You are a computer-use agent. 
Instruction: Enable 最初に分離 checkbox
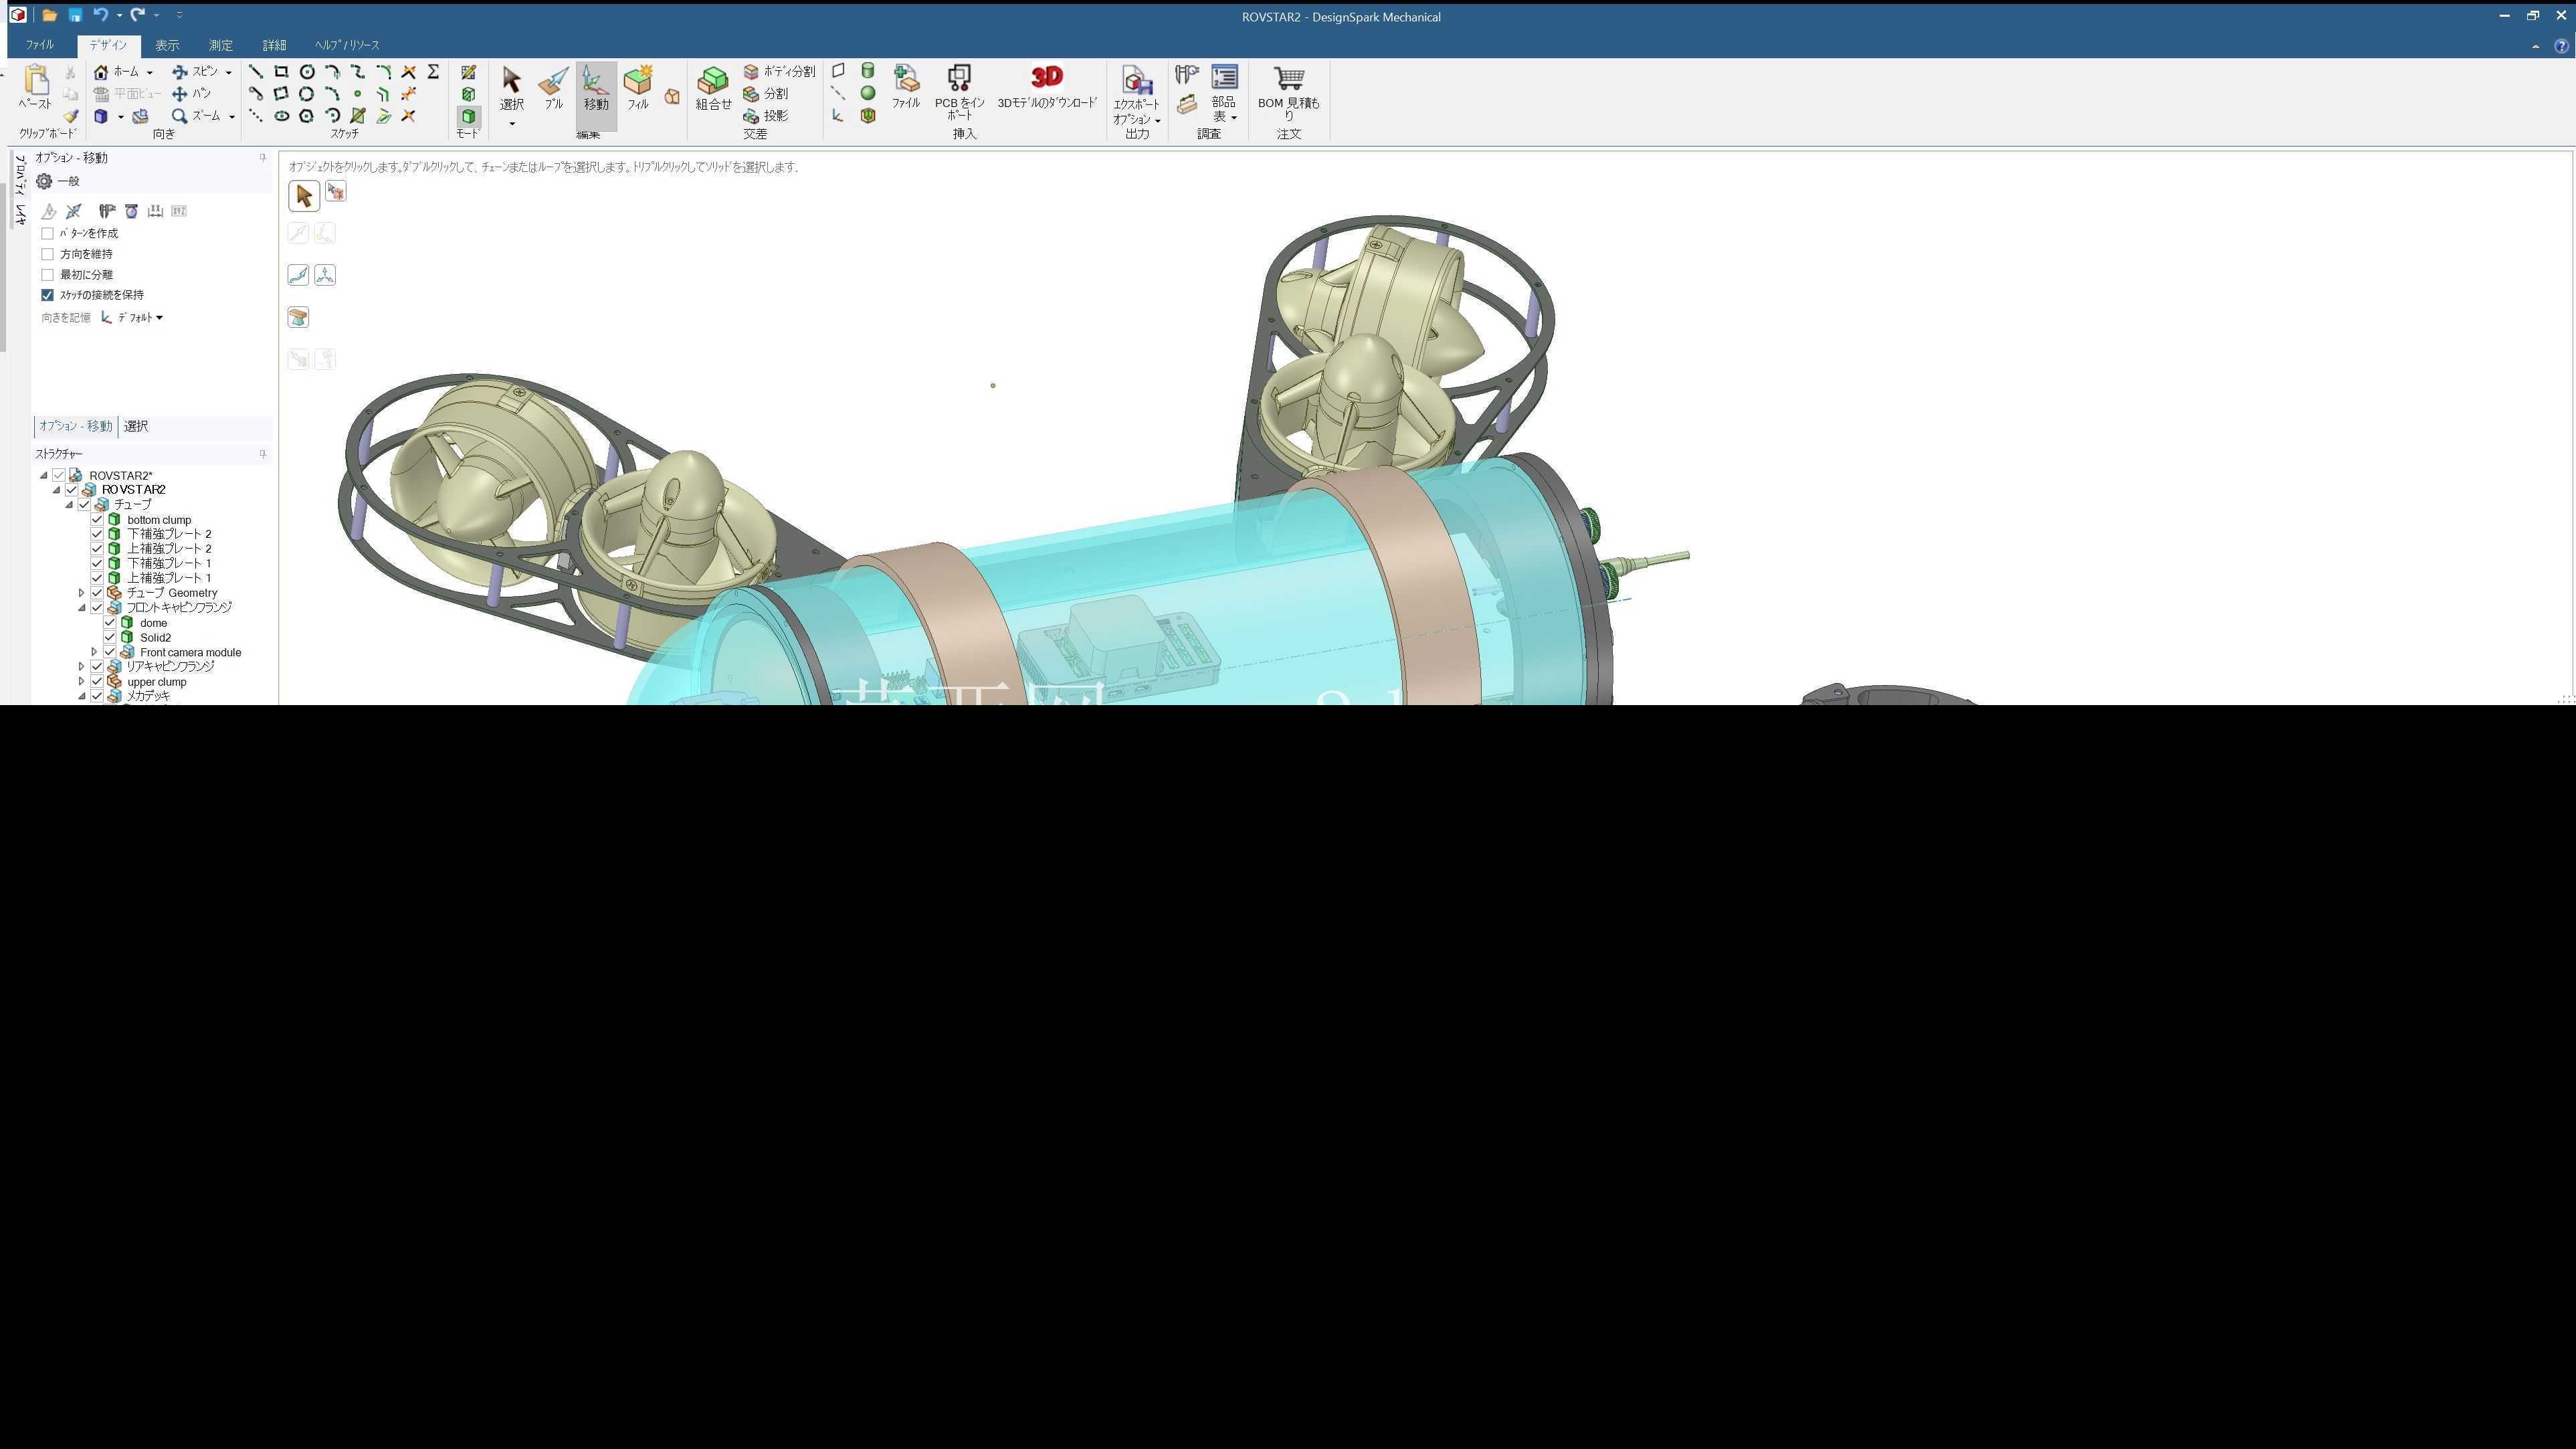[x=47, y=275]
